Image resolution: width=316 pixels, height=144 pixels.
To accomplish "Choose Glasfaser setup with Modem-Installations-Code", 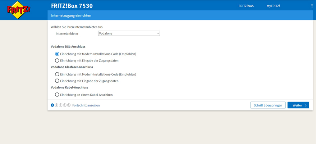I will [57, 74].
